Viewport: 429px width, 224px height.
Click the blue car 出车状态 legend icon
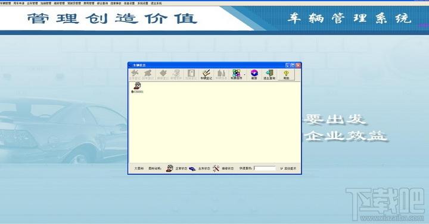tap(192, 169)
